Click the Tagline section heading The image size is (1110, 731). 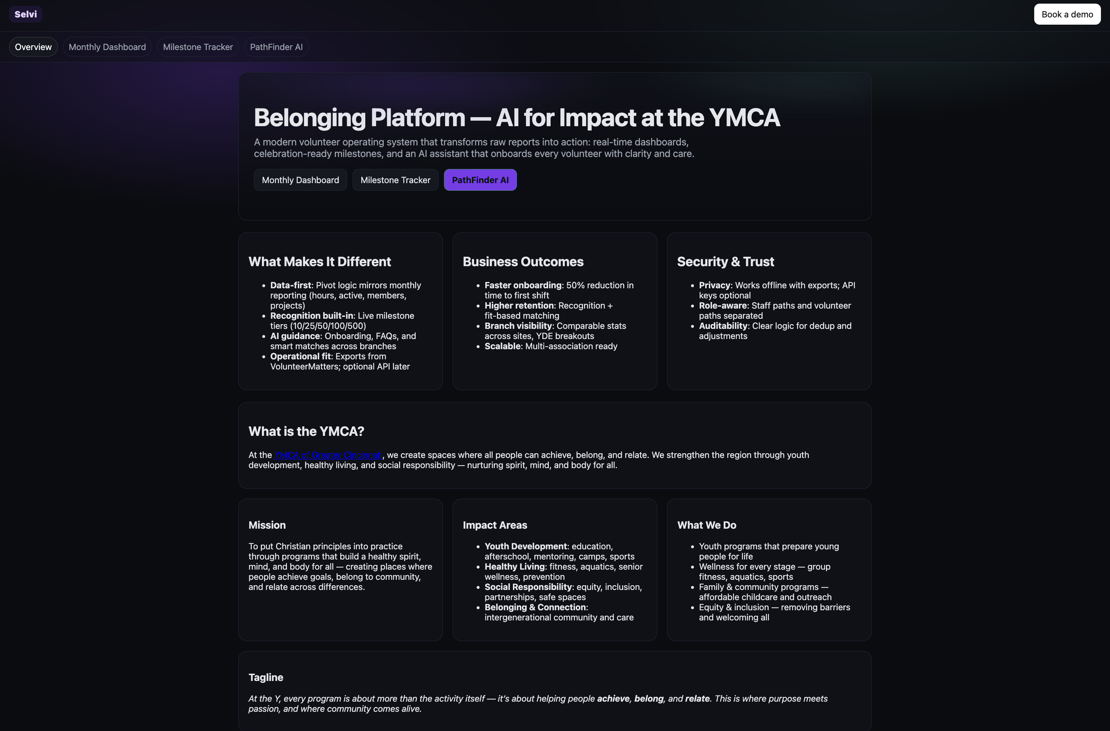click(x=266, y=677)
